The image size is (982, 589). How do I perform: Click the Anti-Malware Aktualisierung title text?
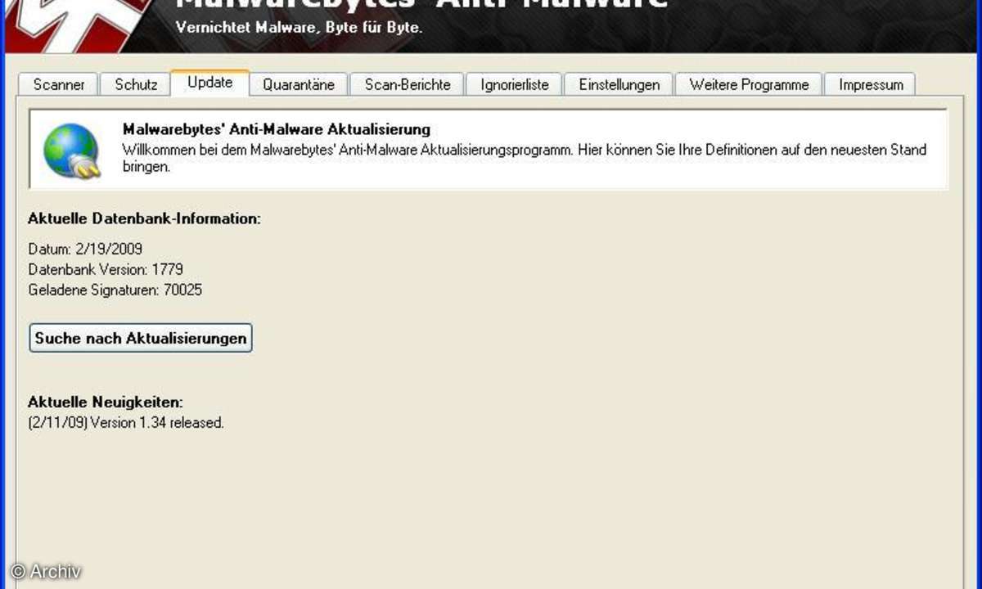coord(276,129)
